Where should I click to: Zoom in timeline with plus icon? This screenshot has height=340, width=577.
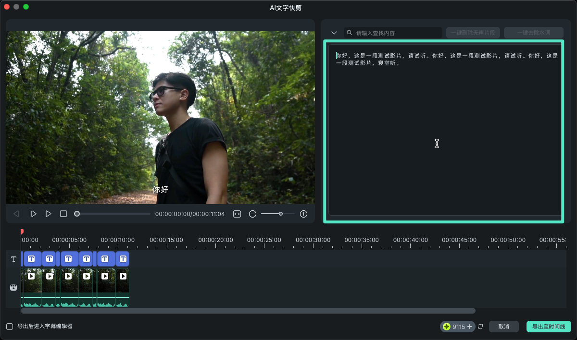[303, 214]
